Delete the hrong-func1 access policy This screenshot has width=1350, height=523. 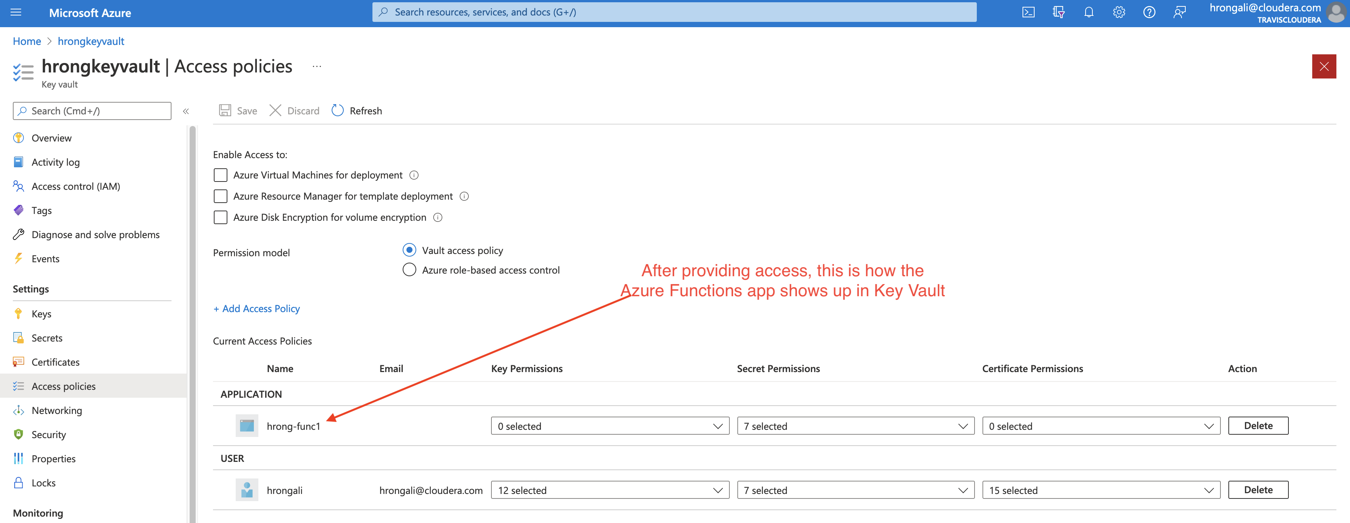tap(1258, 426)
